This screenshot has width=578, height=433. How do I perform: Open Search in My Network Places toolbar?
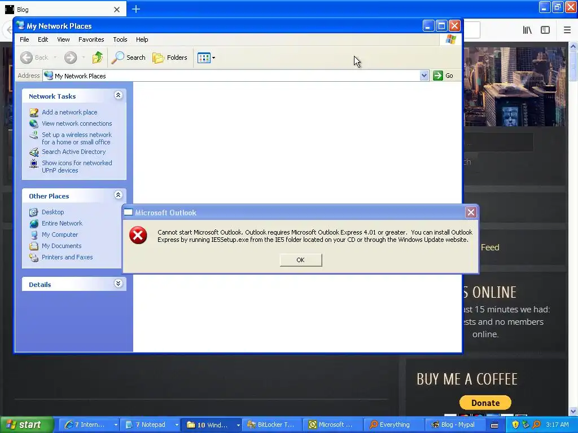coord(128,58)
